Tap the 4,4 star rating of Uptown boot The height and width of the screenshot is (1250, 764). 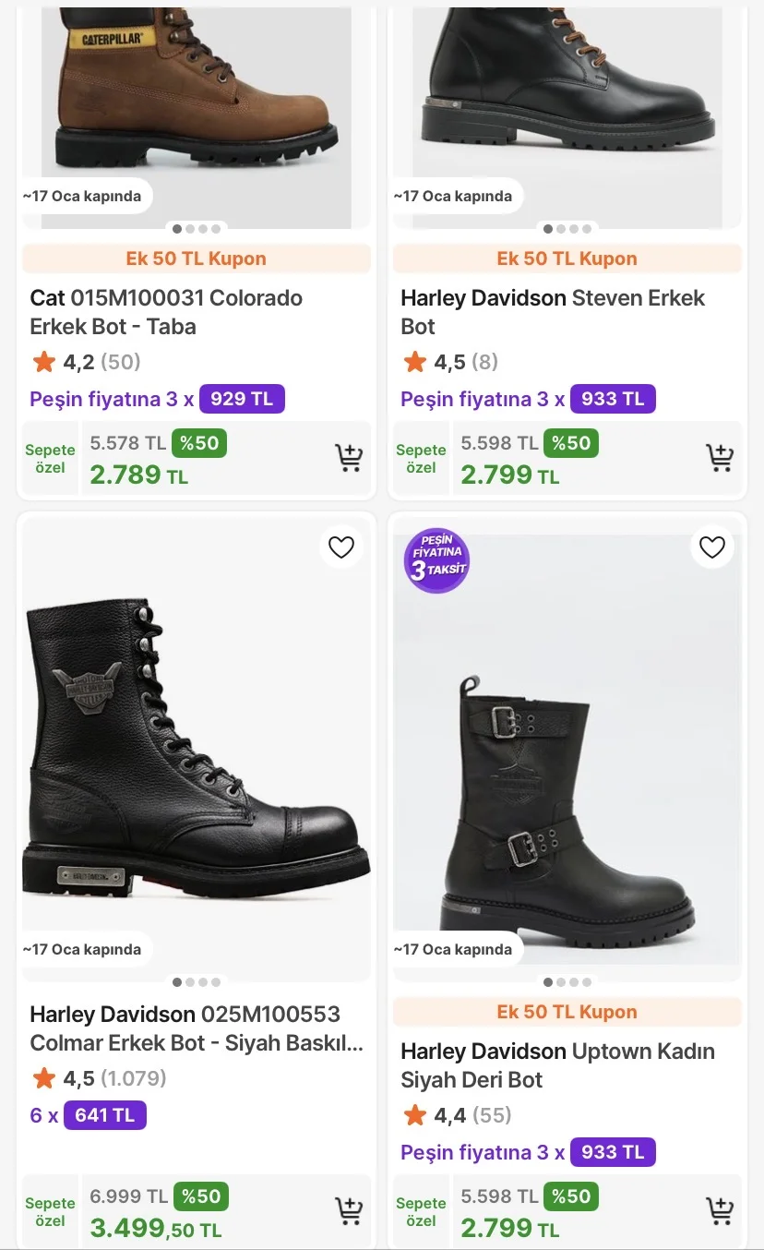coord(457,1115)
